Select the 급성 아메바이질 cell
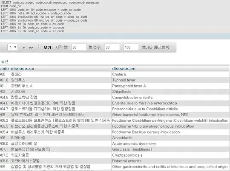The height and width of the screenshot is (171, 230). (x=60, y=143)
